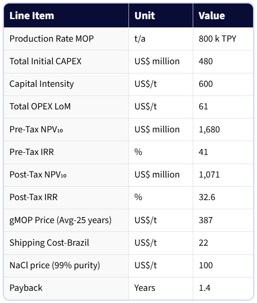
Task: Select the 600 capital intensity value
Action: [206, 84]
